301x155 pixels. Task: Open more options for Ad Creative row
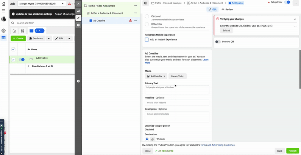135,21
